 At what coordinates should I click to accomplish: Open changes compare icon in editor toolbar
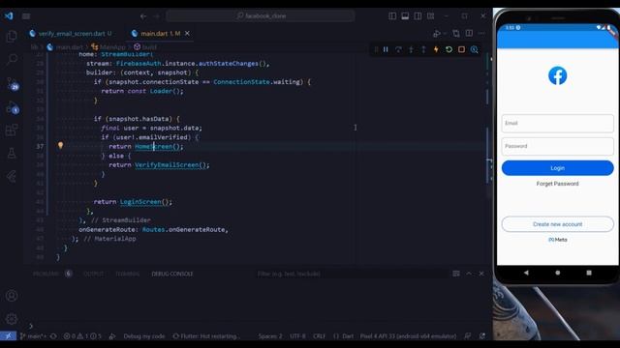[x=456, y=34]
